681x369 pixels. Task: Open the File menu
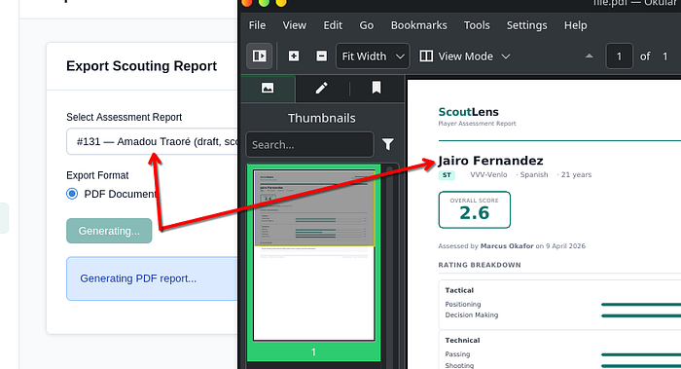257,25
